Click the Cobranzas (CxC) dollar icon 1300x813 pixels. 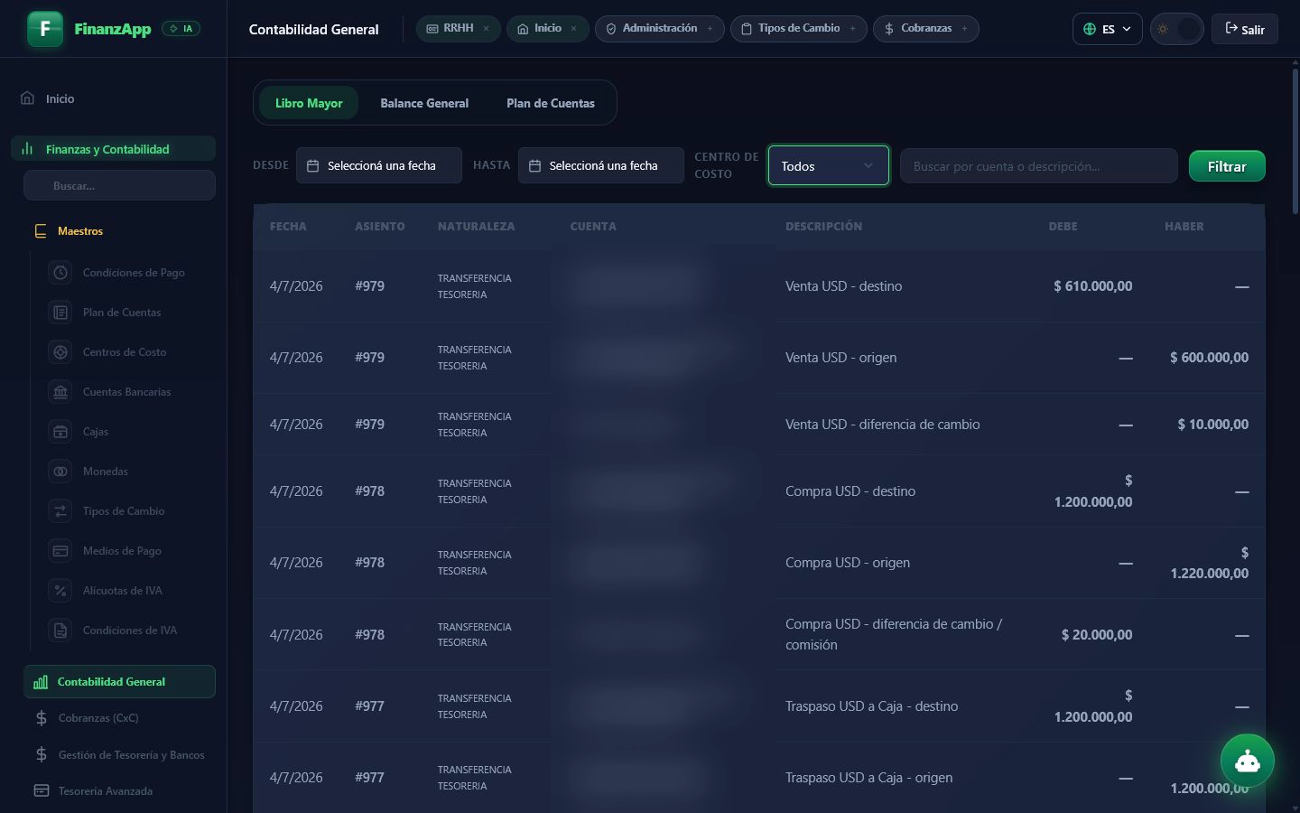point(42,718)
